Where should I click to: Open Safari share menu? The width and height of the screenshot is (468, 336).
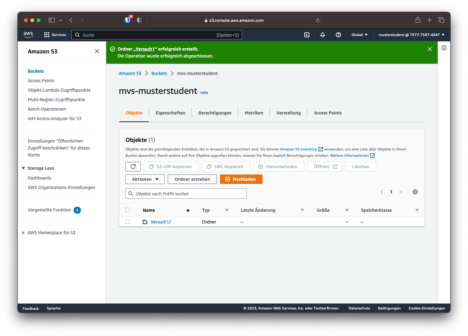coord(418,20)
